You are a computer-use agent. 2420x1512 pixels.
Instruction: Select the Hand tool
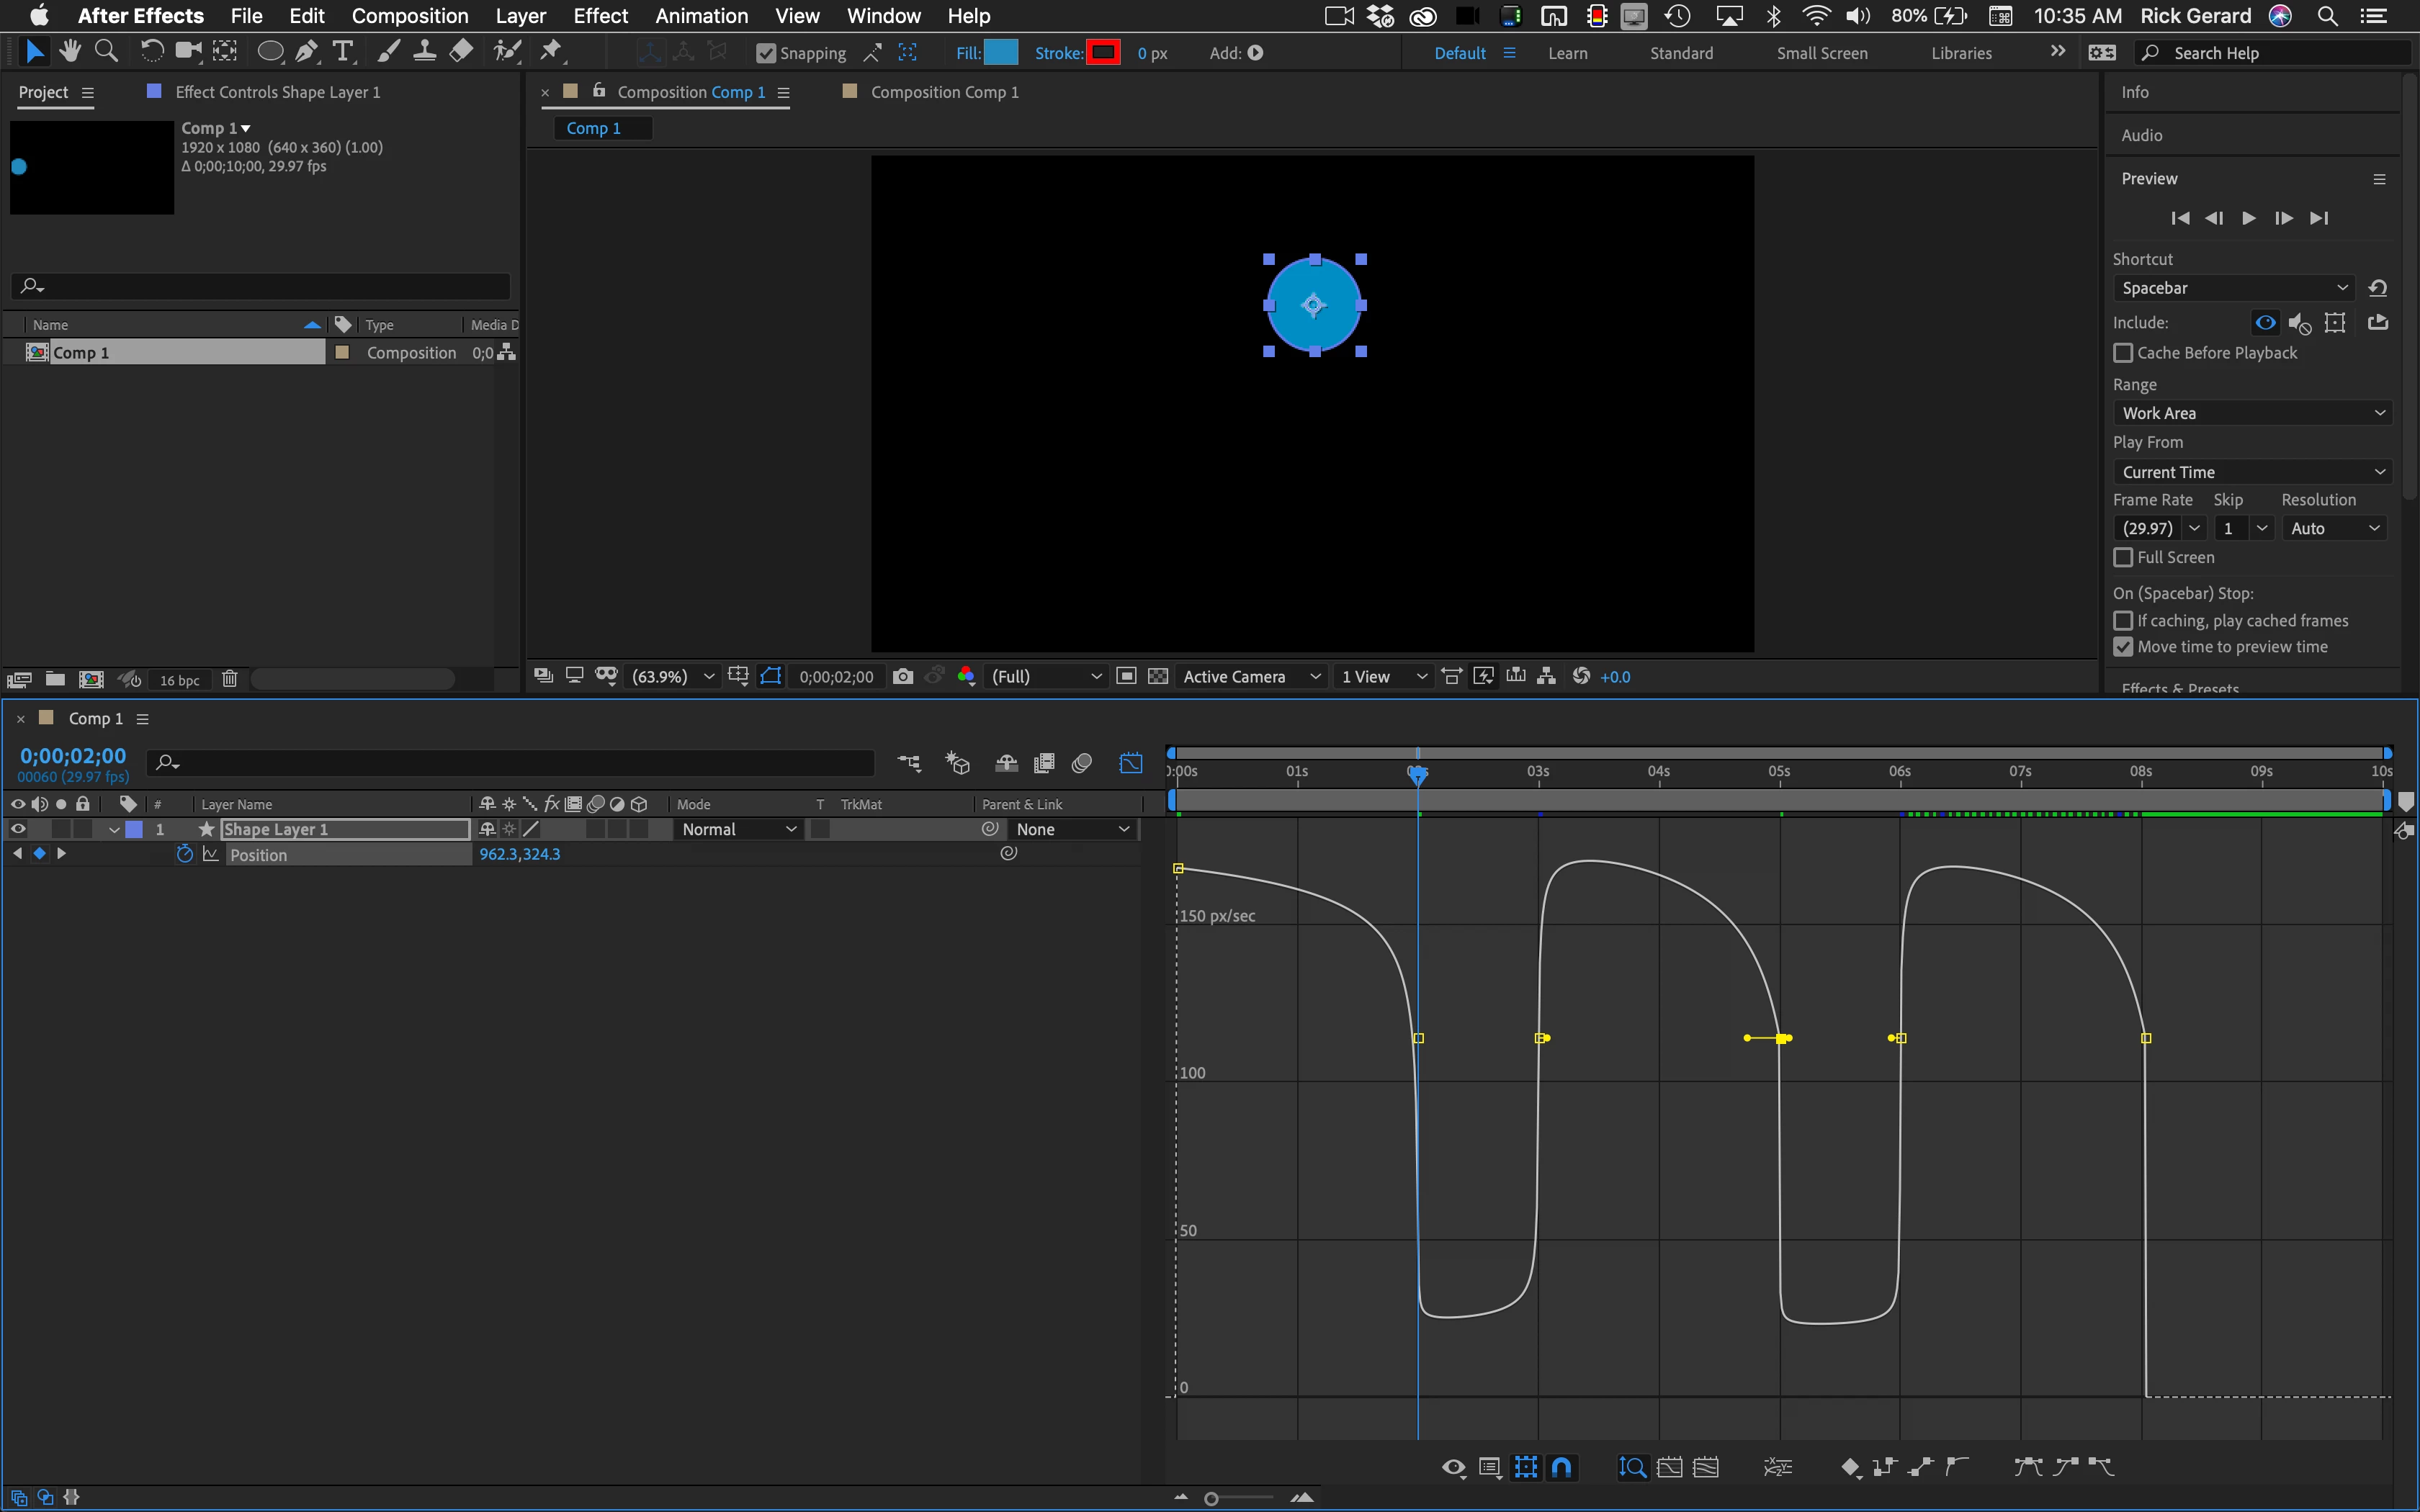tap(70, 51)
